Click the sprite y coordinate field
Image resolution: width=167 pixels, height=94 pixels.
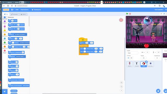158,52
